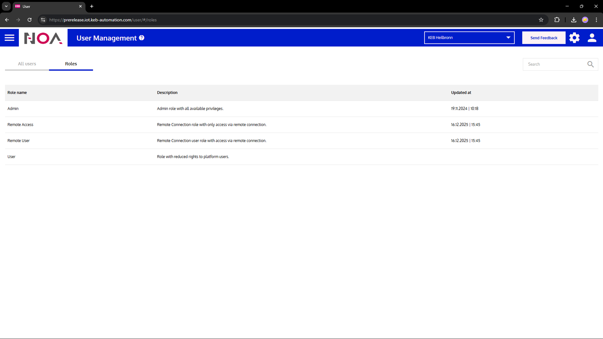
Task: Sort by the Updated at column header
Action: [x=461, y=93]
